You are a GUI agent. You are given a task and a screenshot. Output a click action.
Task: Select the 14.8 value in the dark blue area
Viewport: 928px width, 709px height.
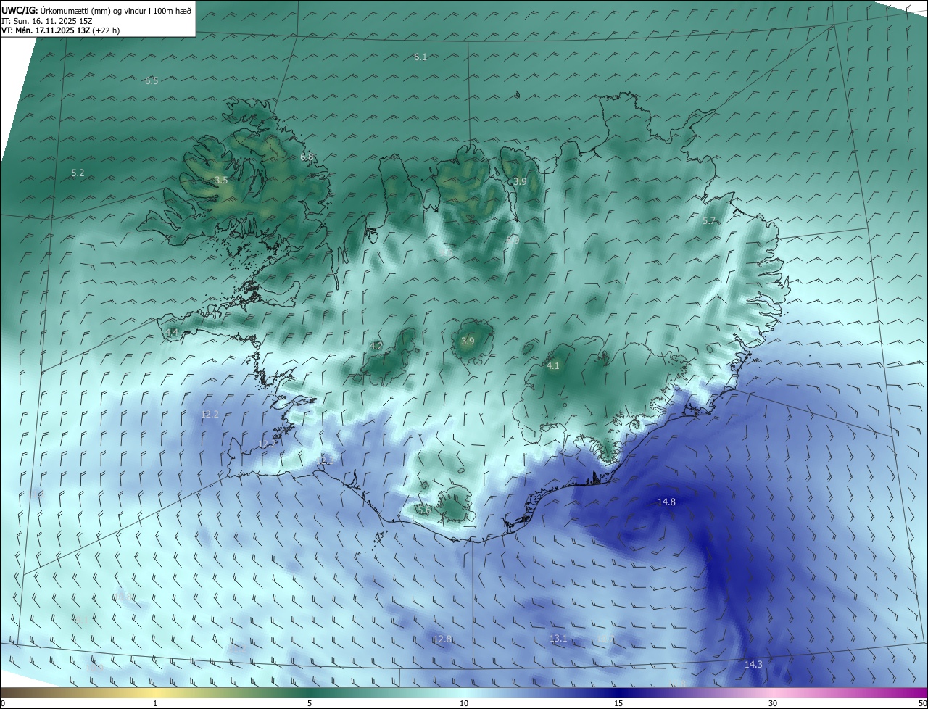[666, 502]
